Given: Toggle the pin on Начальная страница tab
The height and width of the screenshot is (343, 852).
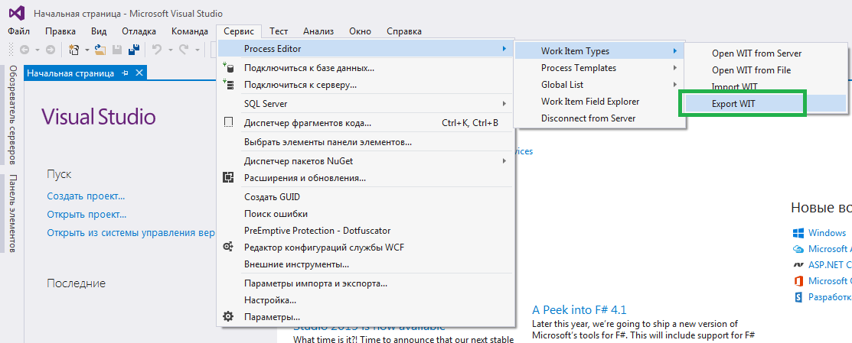Looking at the screenshot, I should tap(125, 73).
